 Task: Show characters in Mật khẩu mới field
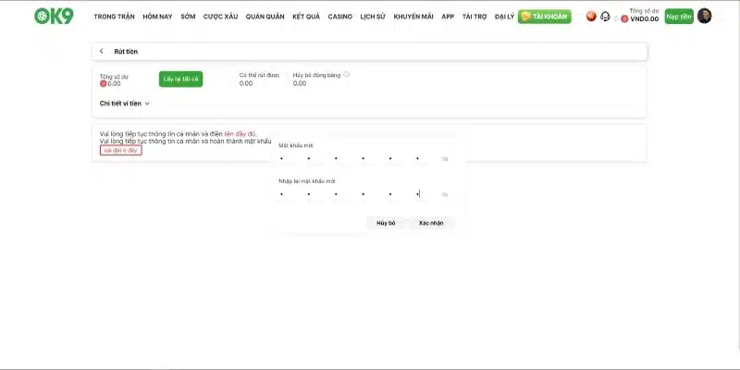click(445, 159)
